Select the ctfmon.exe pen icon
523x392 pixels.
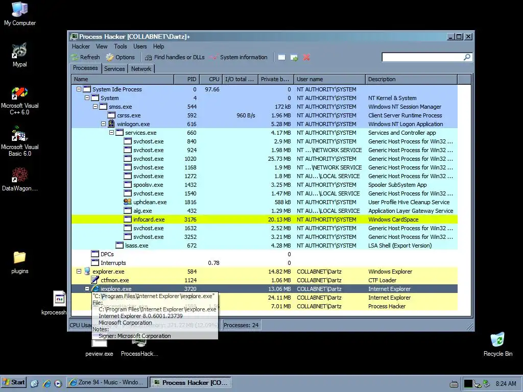point(94,280)
